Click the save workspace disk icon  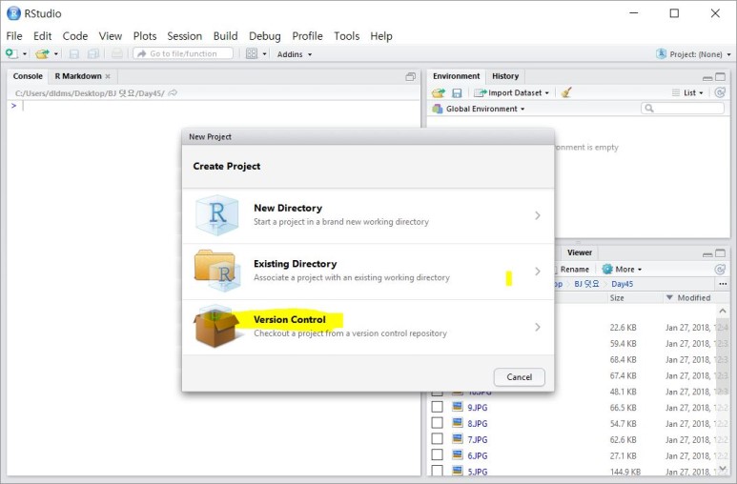pyautogui.click(x=457, y=93)
